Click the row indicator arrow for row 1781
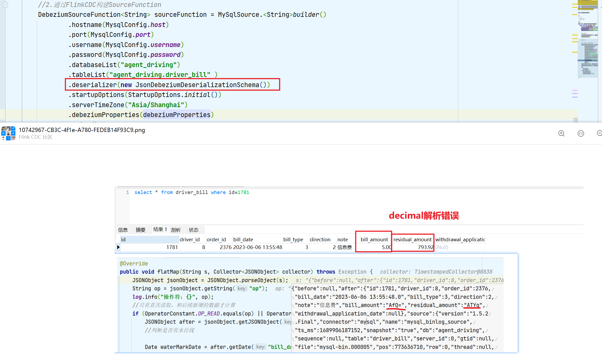 [118, 247]
